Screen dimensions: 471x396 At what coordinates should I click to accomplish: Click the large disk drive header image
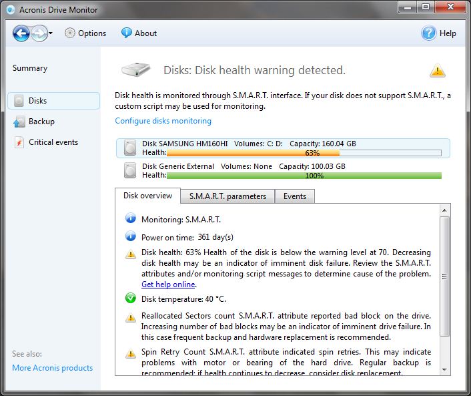[135, 69]
